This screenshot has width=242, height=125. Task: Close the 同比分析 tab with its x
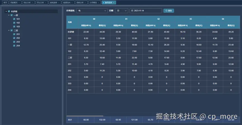click(32, 3)
